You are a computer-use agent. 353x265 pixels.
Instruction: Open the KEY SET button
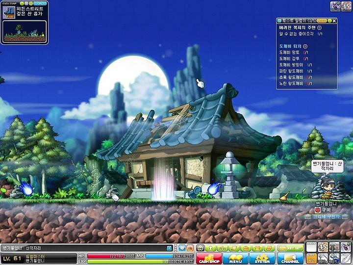(x=290, y=248)
